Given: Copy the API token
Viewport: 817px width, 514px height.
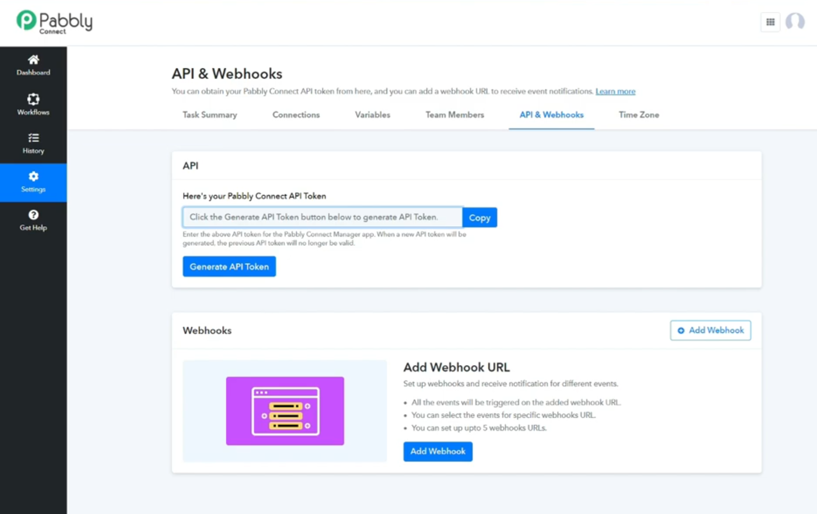Looking at the screenshot, I should click(480, 217).
